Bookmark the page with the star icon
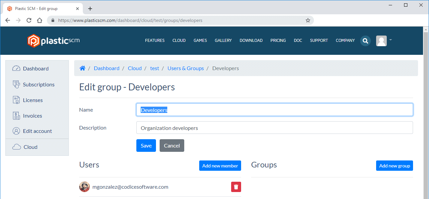 coord(308,20)
